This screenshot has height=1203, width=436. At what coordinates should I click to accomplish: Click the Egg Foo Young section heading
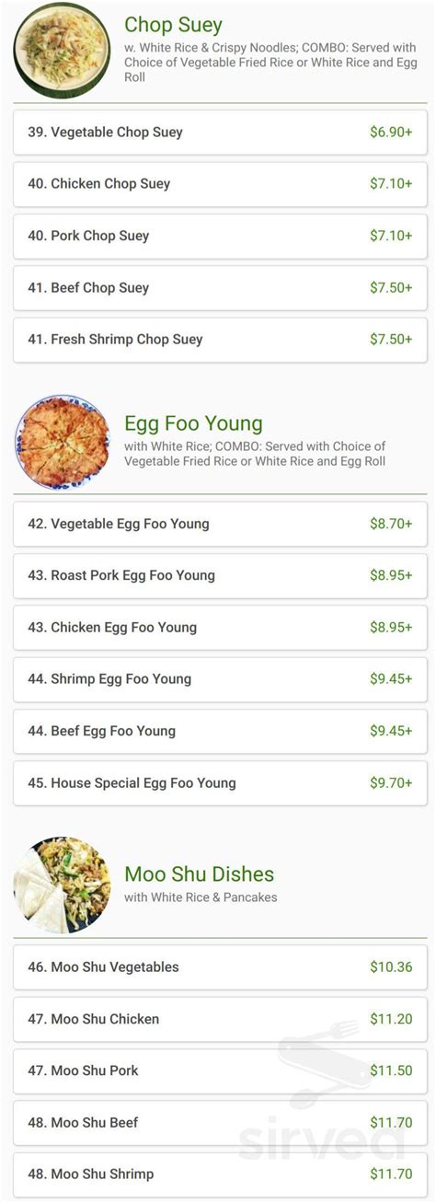(193, 424)
